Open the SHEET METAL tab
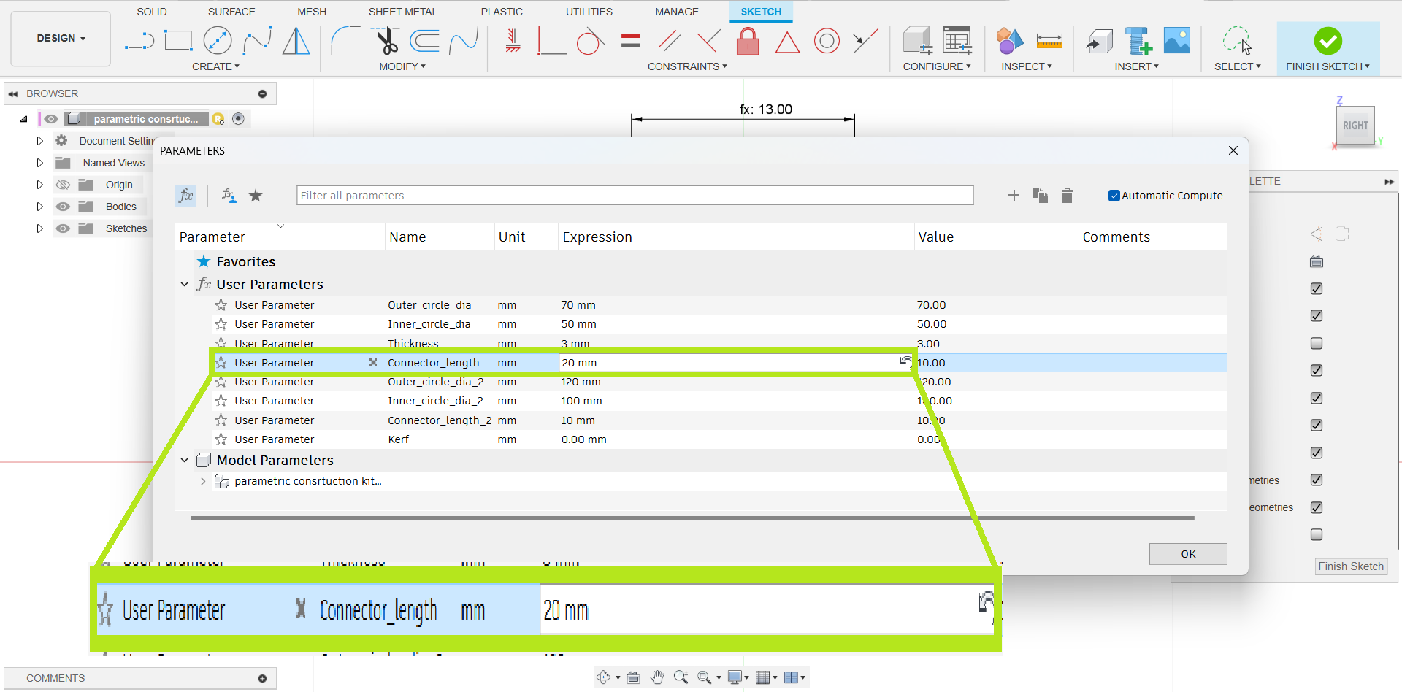The image size is (1402, 692). click(x=402, y=12)
